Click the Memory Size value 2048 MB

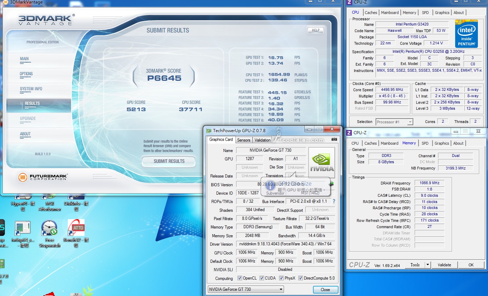point(253,236)
